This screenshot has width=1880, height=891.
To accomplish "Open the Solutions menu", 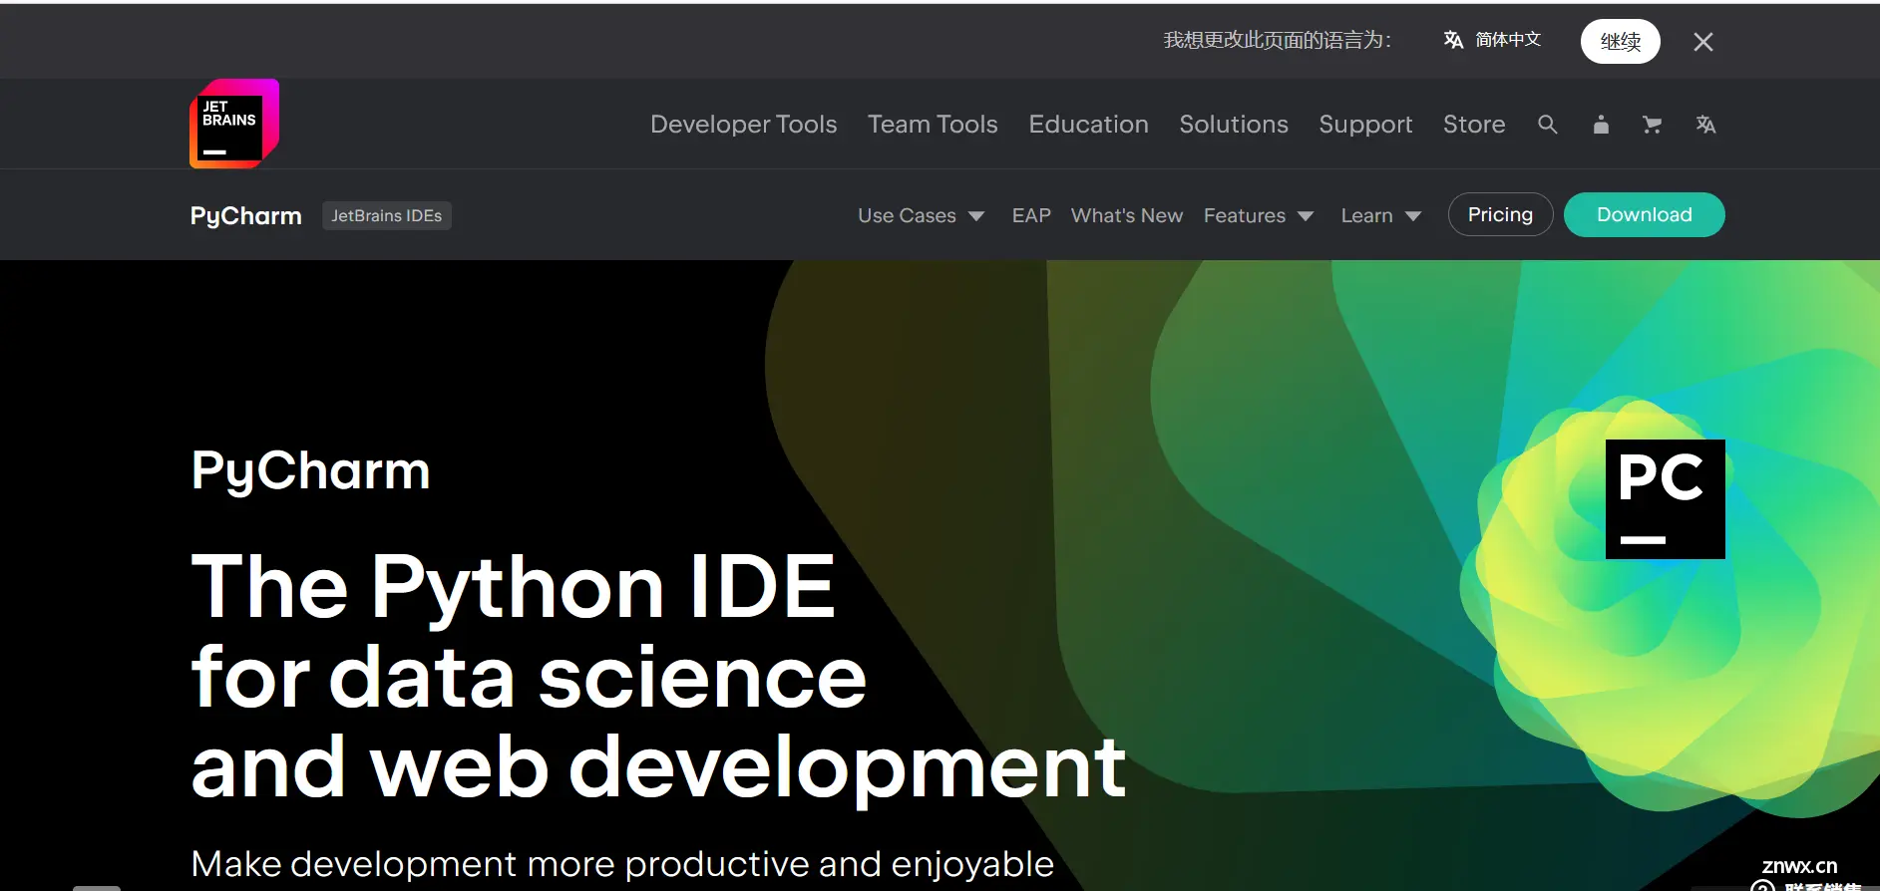I will point(1234,125).
